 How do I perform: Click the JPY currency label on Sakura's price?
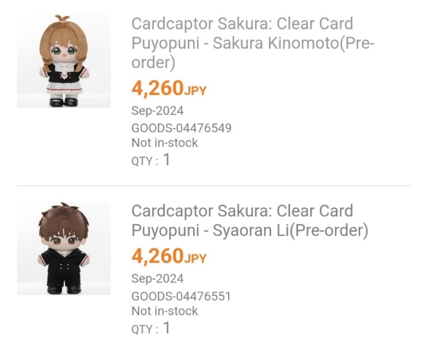click(195, 90)
